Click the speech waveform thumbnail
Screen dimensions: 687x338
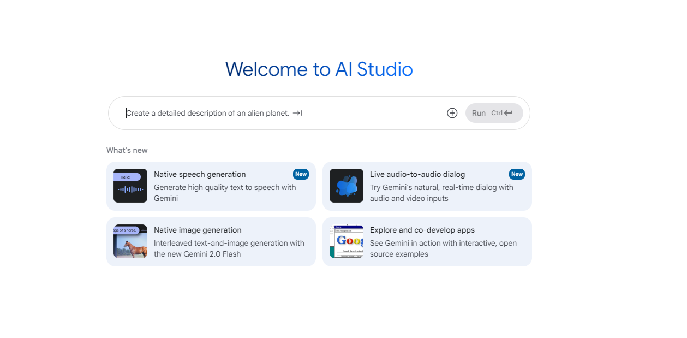pos(130,186)
